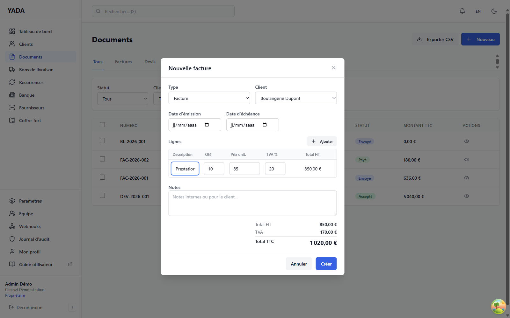Click the Bons de livraison truck icon
Screen dimensions: 510x318
tap(12, 70)
